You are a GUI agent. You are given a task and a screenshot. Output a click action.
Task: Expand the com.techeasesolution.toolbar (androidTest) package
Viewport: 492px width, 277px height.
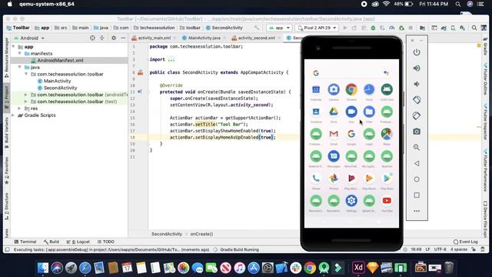pos(26,95)
